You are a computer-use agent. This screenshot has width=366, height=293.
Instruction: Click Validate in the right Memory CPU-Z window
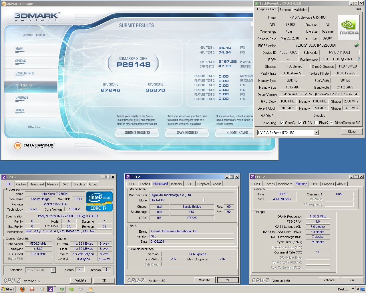click(329, 280)
